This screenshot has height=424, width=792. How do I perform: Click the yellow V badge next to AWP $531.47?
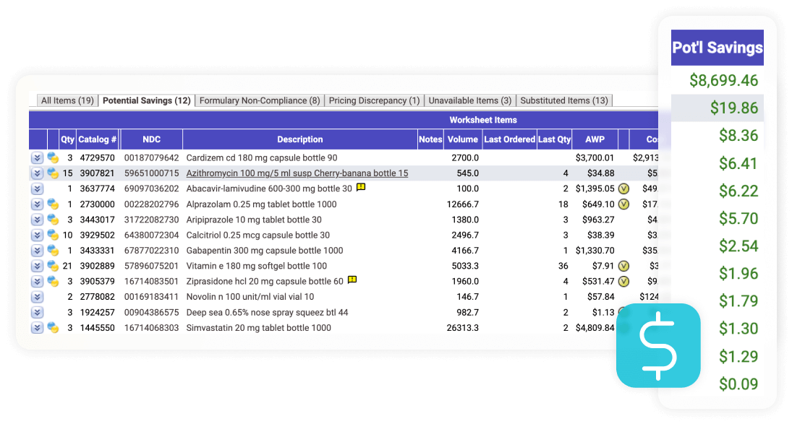[x=623, y=281]
